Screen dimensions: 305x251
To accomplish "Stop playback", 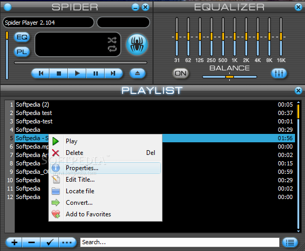I will [59, 74].
